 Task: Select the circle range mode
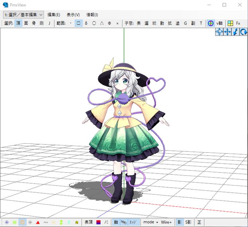94,23
